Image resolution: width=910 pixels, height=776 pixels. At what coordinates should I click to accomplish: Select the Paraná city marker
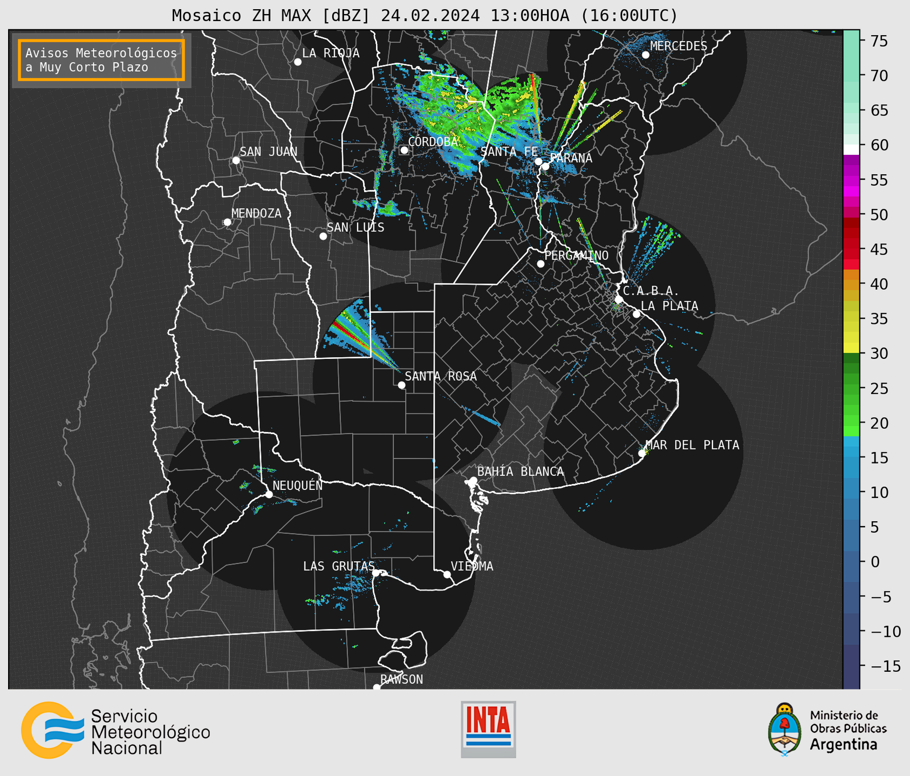[x=546, y=166]
